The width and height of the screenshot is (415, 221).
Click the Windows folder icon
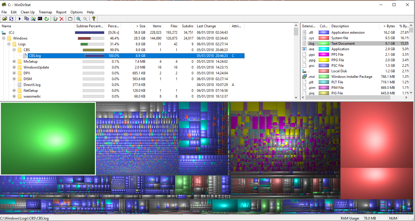click(x=9, y=38)
